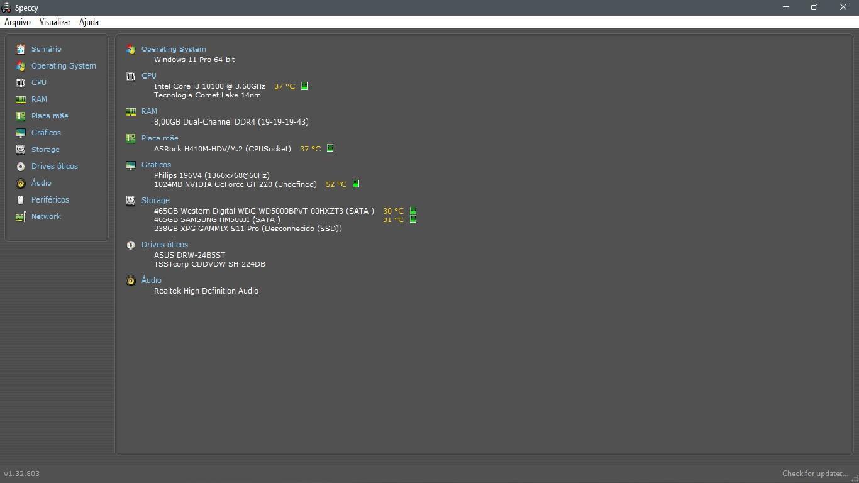Click the Western Digital WDC WD5000BPVT drive text
This screenshot has height=483, width=859.
click(264, 211)
